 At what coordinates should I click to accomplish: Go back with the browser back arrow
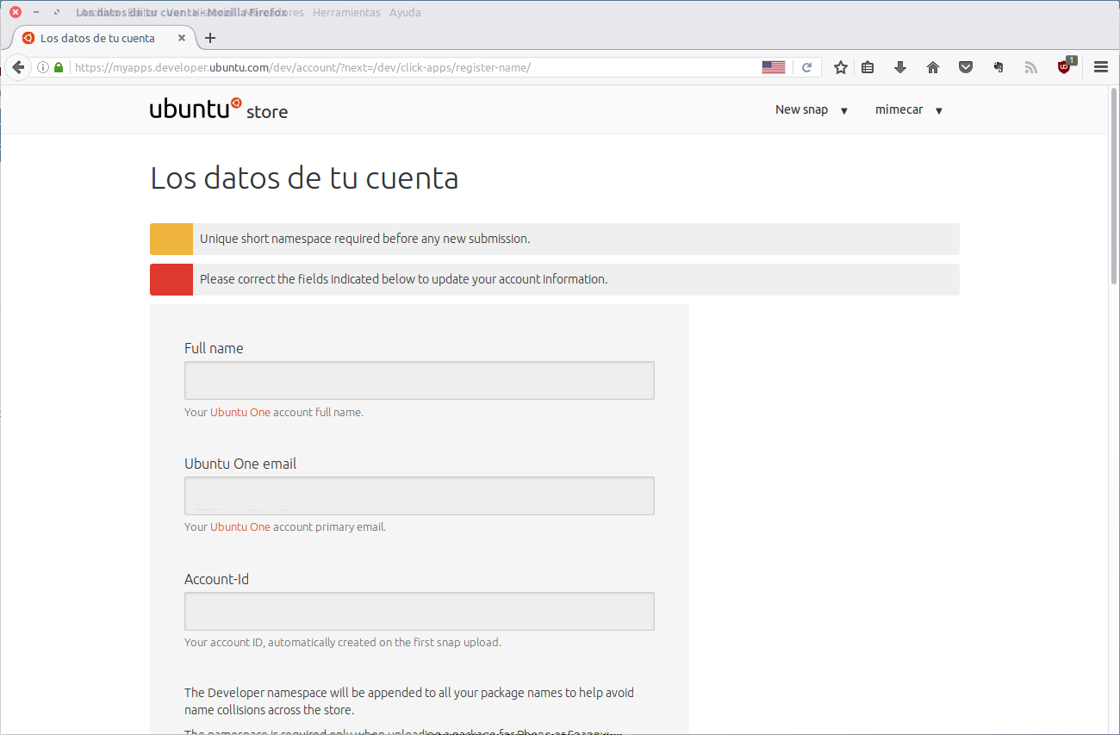click(x=17, y=67)
